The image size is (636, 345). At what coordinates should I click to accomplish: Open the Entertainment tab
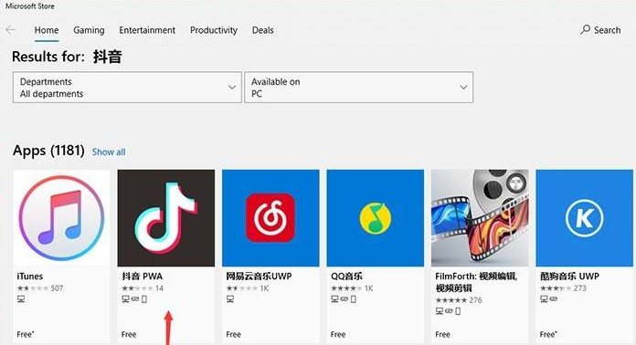coord(147,30)
